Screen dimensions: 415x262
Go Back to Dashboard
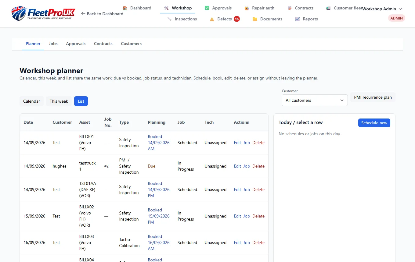click(x=102, y=14)
